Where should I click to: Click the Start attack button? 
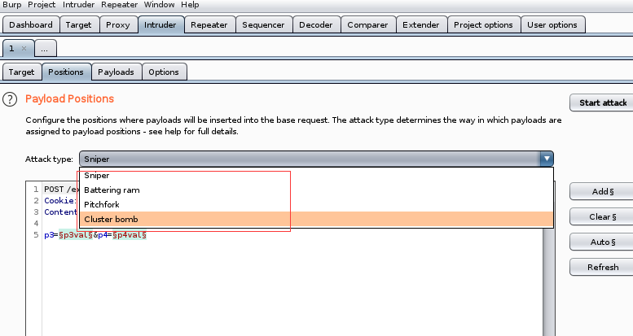pyautogui.click(x=601, y=103)
